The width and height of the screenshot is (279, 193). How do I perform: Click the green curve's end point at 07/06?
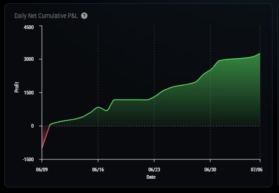[x=260, y=53]
